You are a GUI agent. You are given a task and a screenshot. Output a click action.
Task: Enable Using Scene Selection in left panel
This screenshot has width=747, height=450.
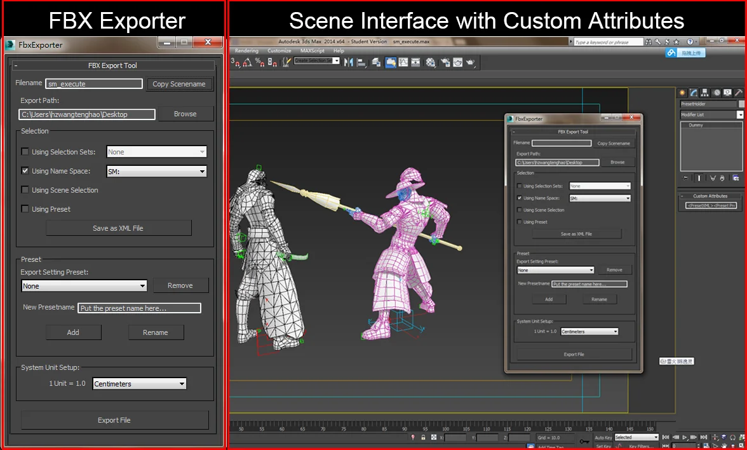tap(25, 189)
